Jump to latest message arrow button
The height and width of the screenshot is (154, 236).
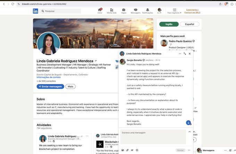tap(188, 123)
